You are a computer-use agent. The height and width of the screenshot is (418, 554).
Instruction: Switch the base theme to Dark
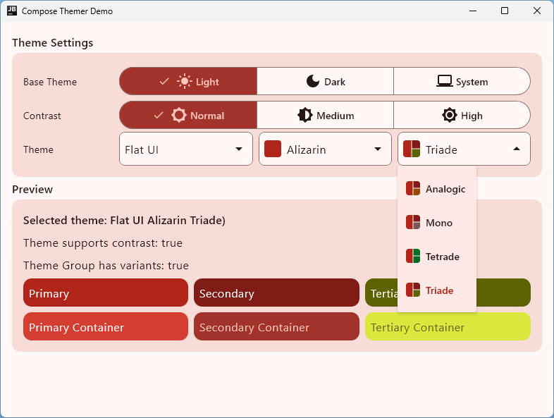(325, 81)
